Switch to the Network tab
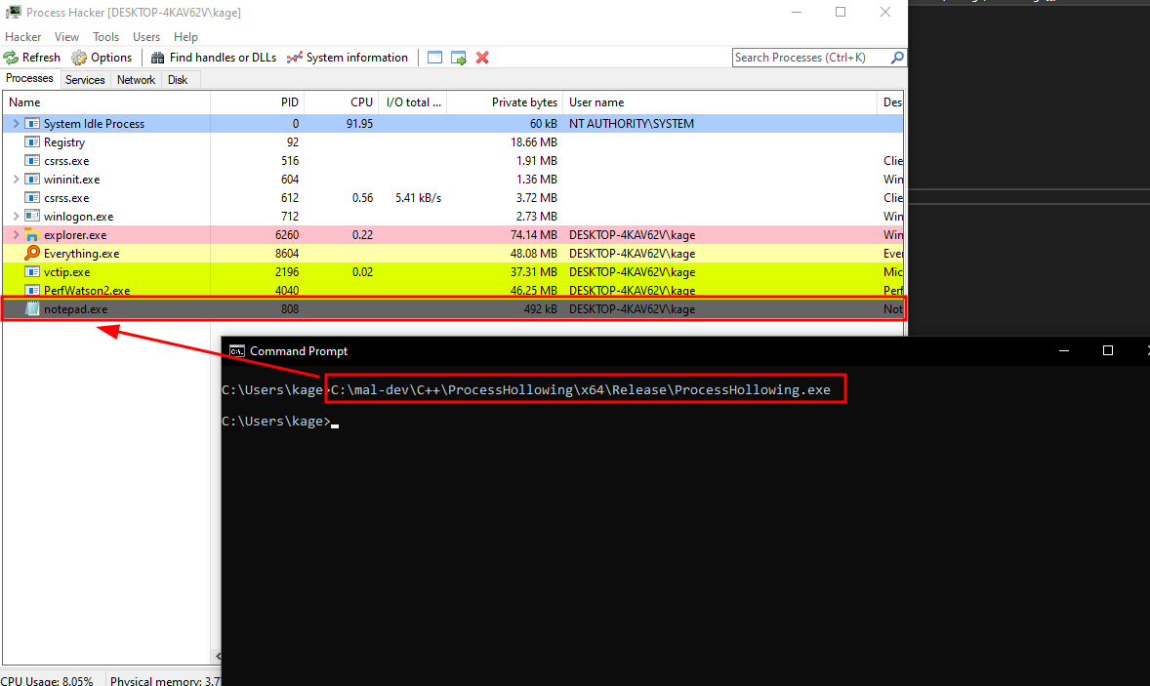 [x=136, y=80]
